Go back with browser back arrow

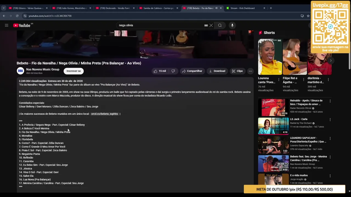point(4,16)
